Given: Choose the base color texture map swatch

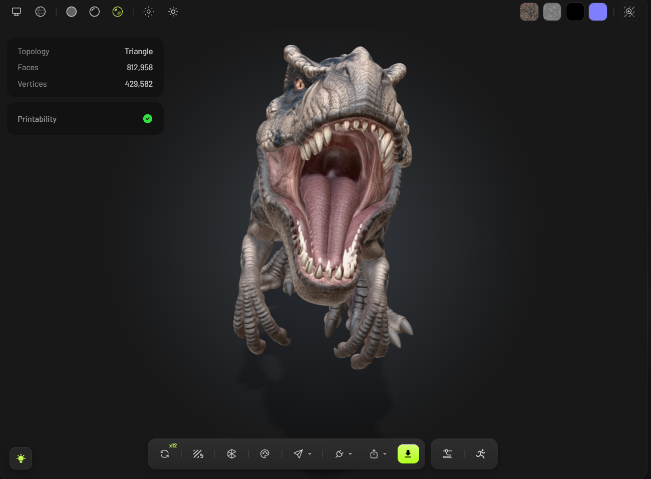Looking at the screenshot, I should pyautogui.click(x=529, y=12).
